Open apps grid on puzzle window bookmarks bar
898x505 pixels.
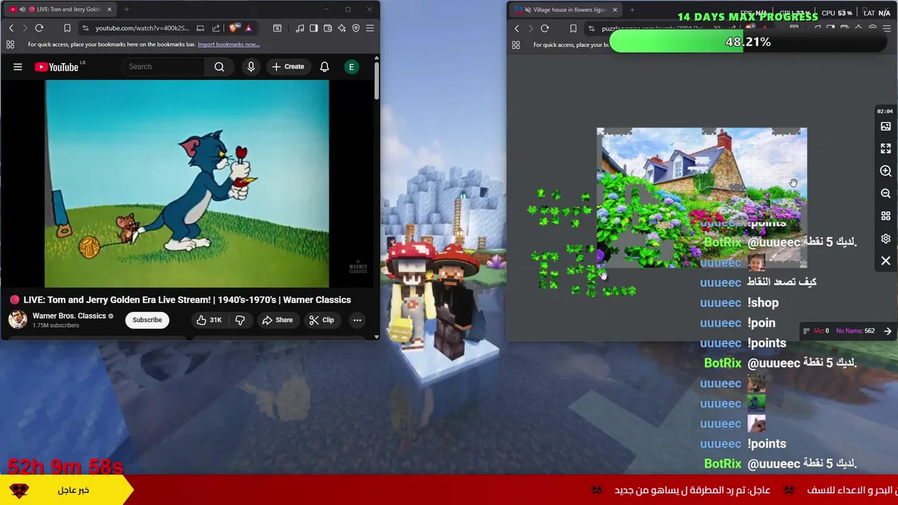[516, 45]
